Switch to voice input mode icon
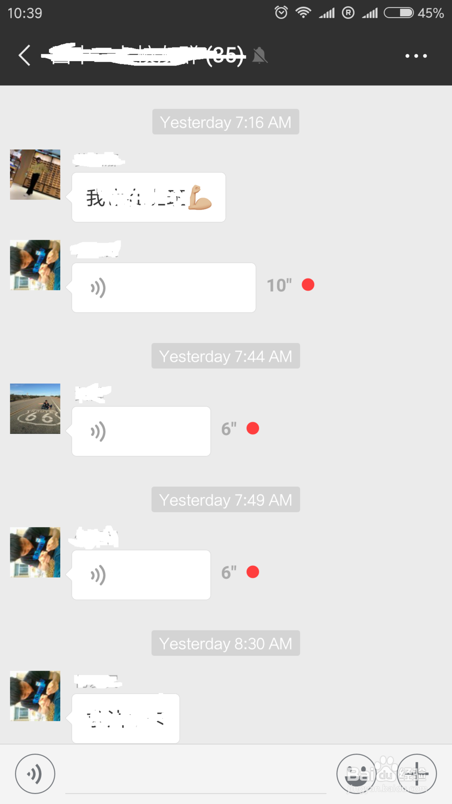 35,774
